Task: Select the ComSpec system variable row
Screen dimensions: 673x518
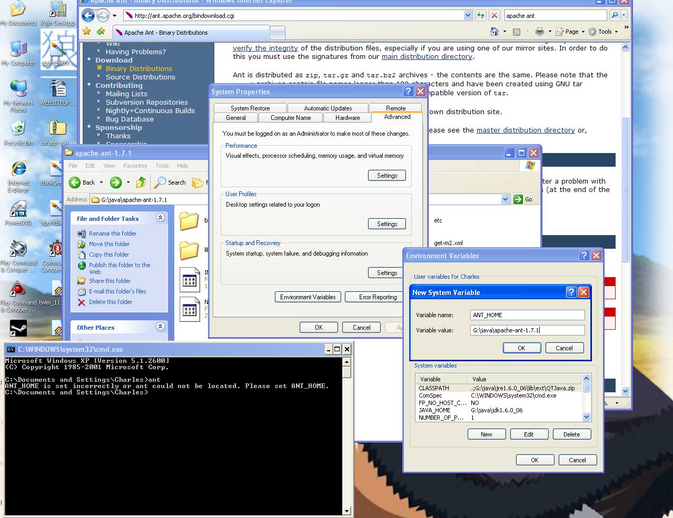Action: pos(499,395)
